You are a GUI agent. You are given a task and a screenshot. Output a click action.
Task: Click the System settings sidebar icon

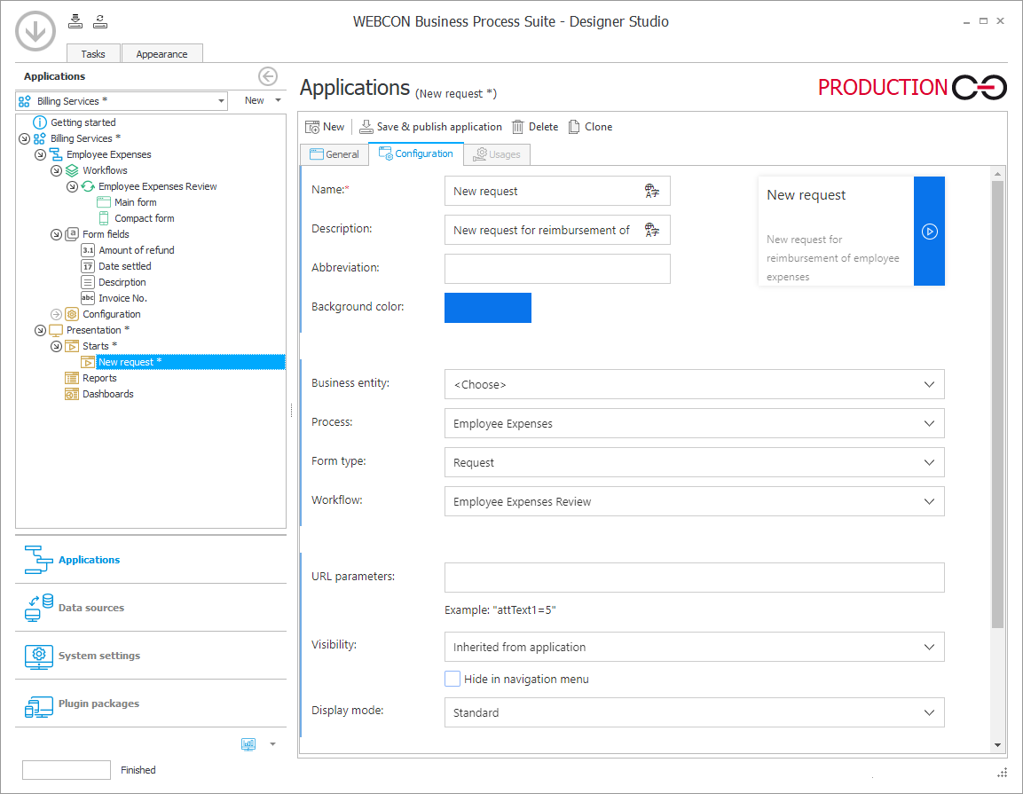(x=38, y=656)
